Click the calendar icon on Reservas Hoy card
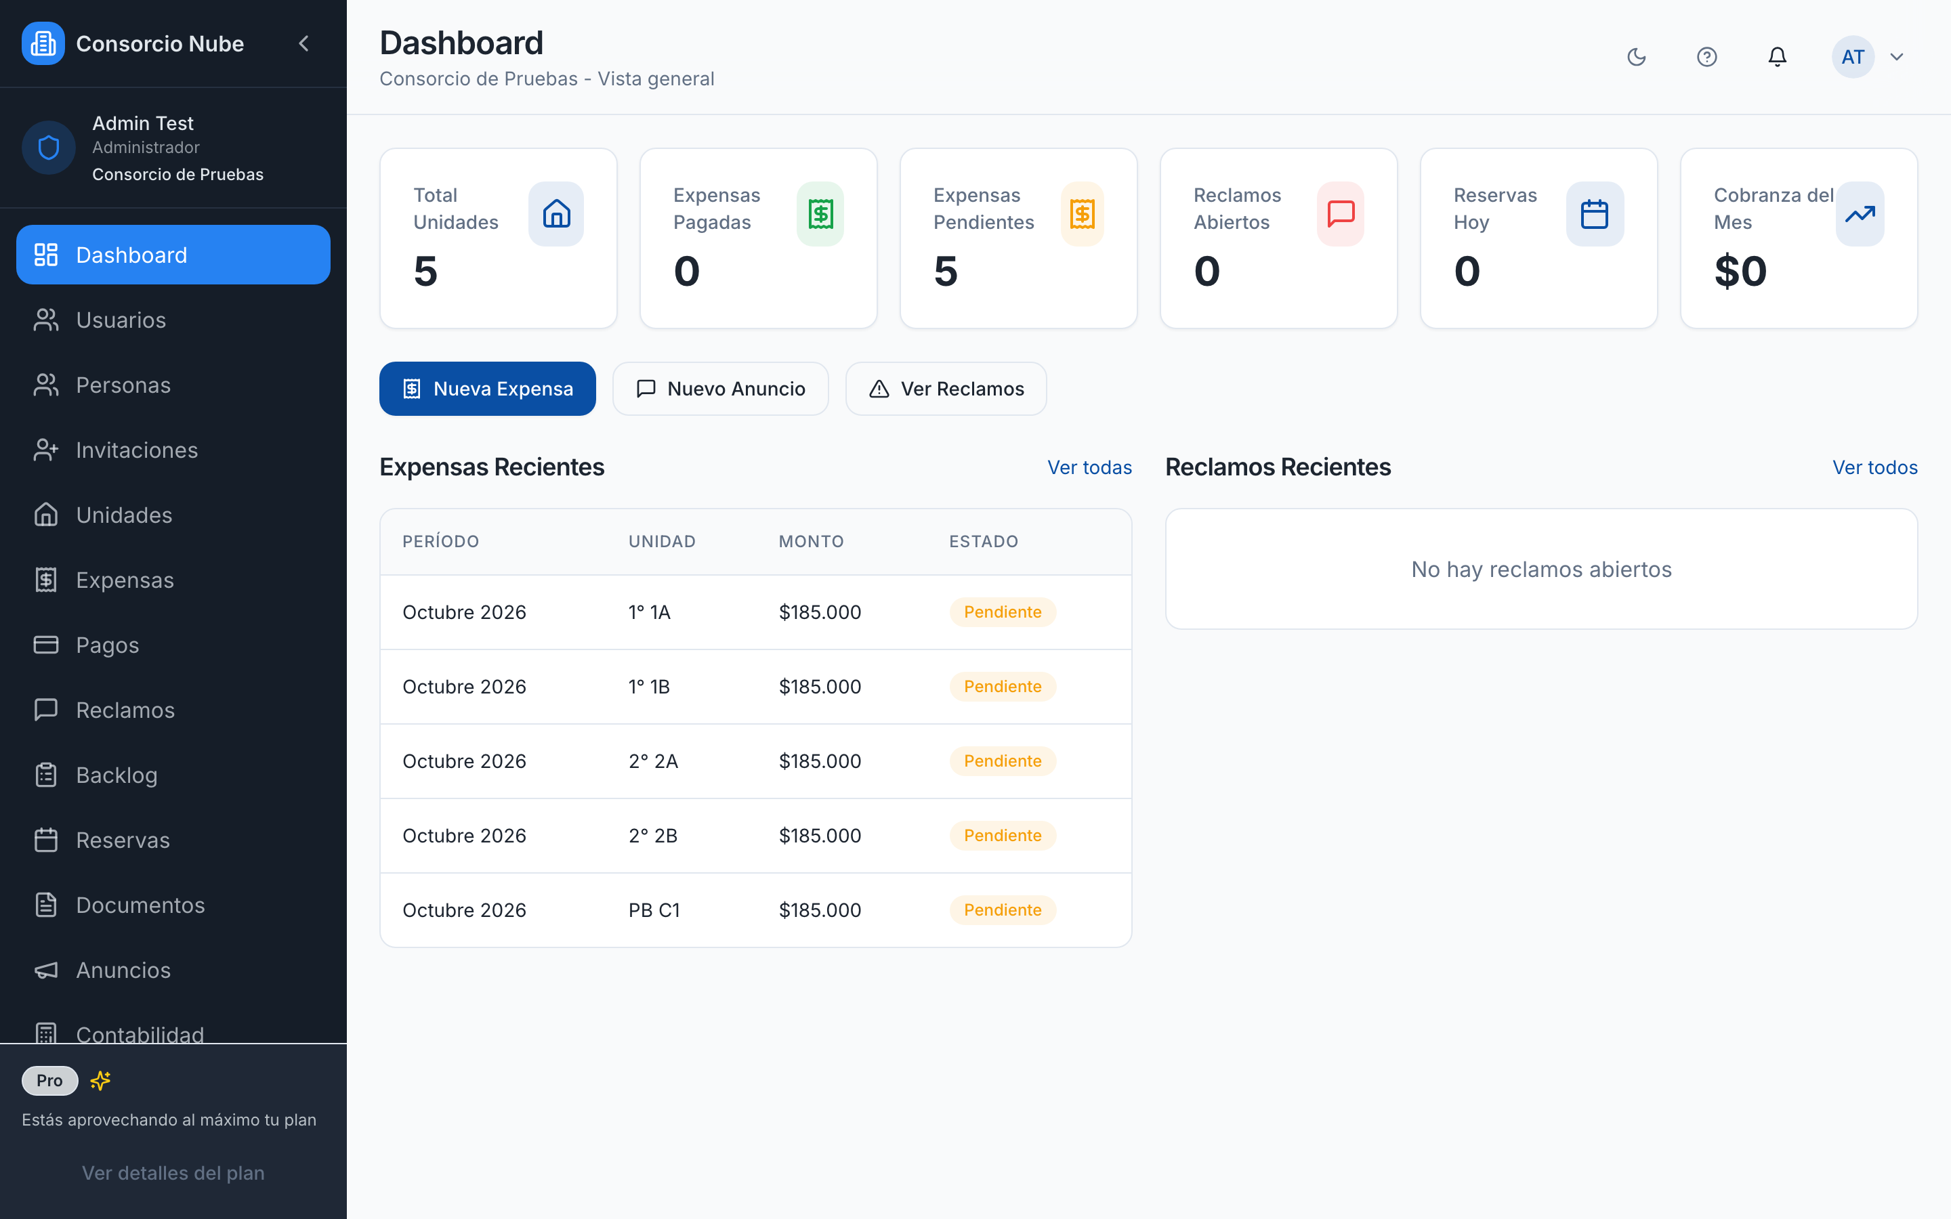The width and height of the screenshot is (1951, 1219). tap(1595, 213)
